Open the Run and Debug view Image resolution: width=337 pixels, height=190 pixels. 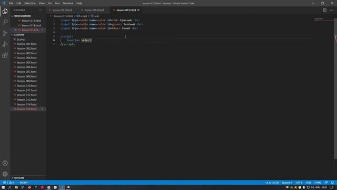[5, 44]
